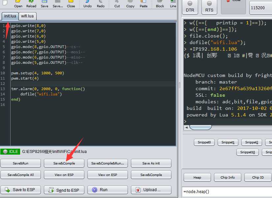
Task: Cut selection using the toolbar
Action: (x=117, y=4)
